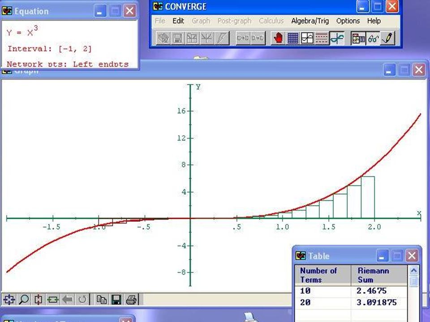Click the gray back arrow in the Graph toolbar
430x322 pixels.
click(x=68, y=300)
